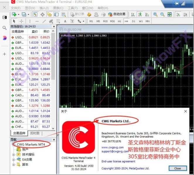
Task: Click the zoom in magnifier icon
Action: (155, 14)
